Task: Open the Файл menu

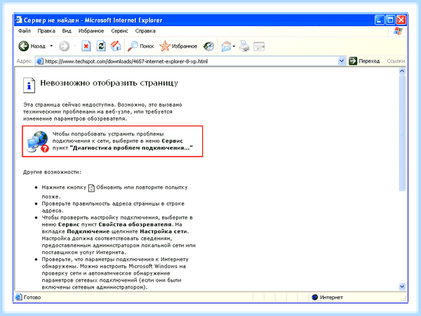Action: click(x=25, y=31)
